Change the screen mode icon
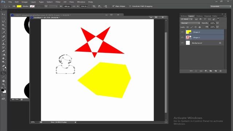Image resolution: width=233 pixels, height=131 pixels. click(4, 99)
